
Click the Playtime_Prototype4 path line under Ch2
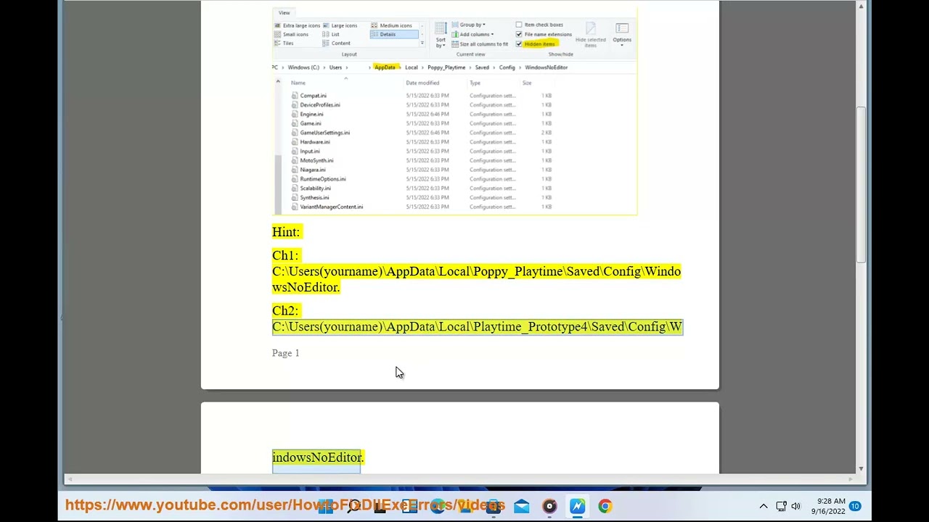pyautogui.click(x=478, y=326)
